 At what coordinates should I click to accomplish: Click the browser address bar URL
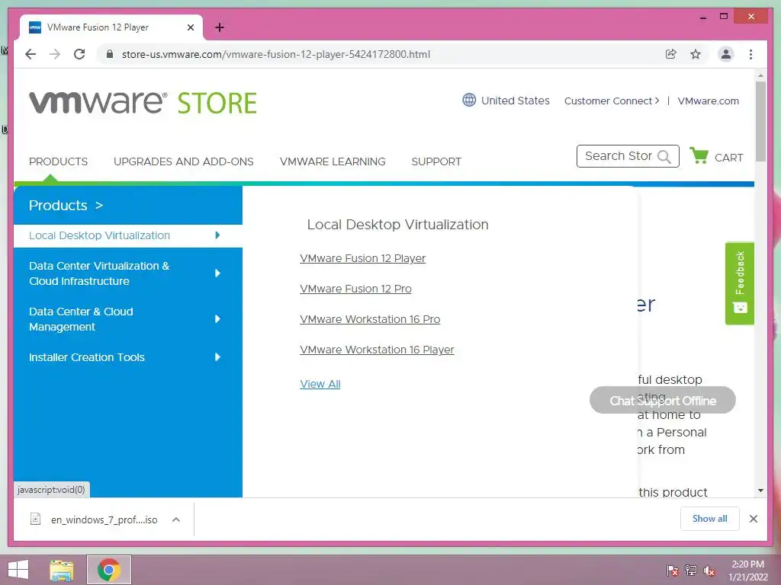click(276, 54)
